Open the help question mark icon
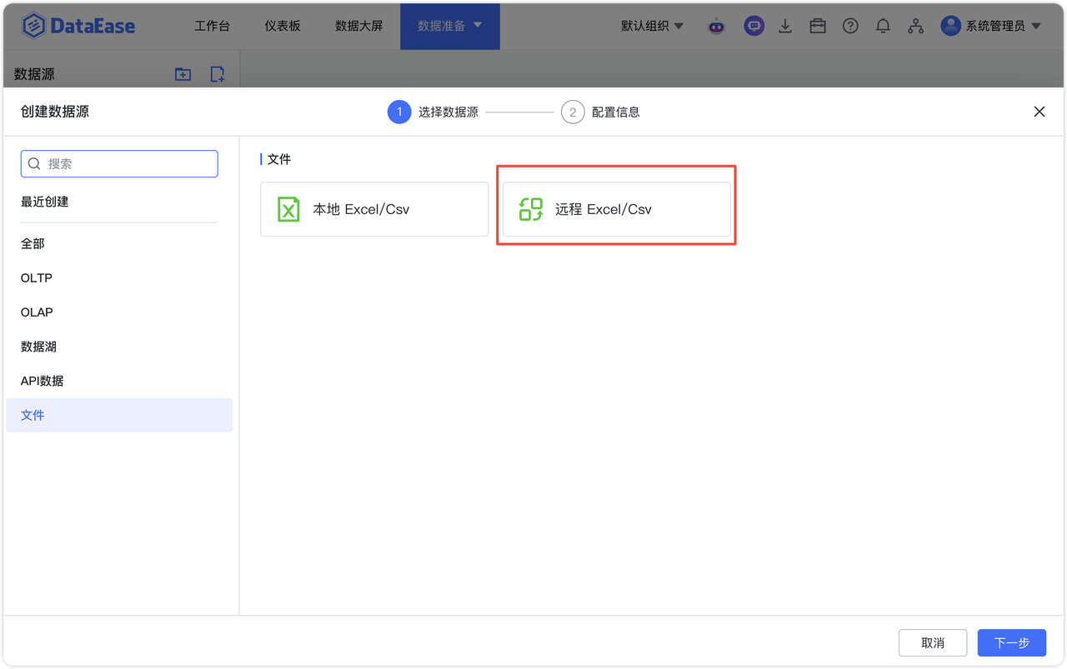Viewport: 1067px width, 669px height. click(850, 26)
